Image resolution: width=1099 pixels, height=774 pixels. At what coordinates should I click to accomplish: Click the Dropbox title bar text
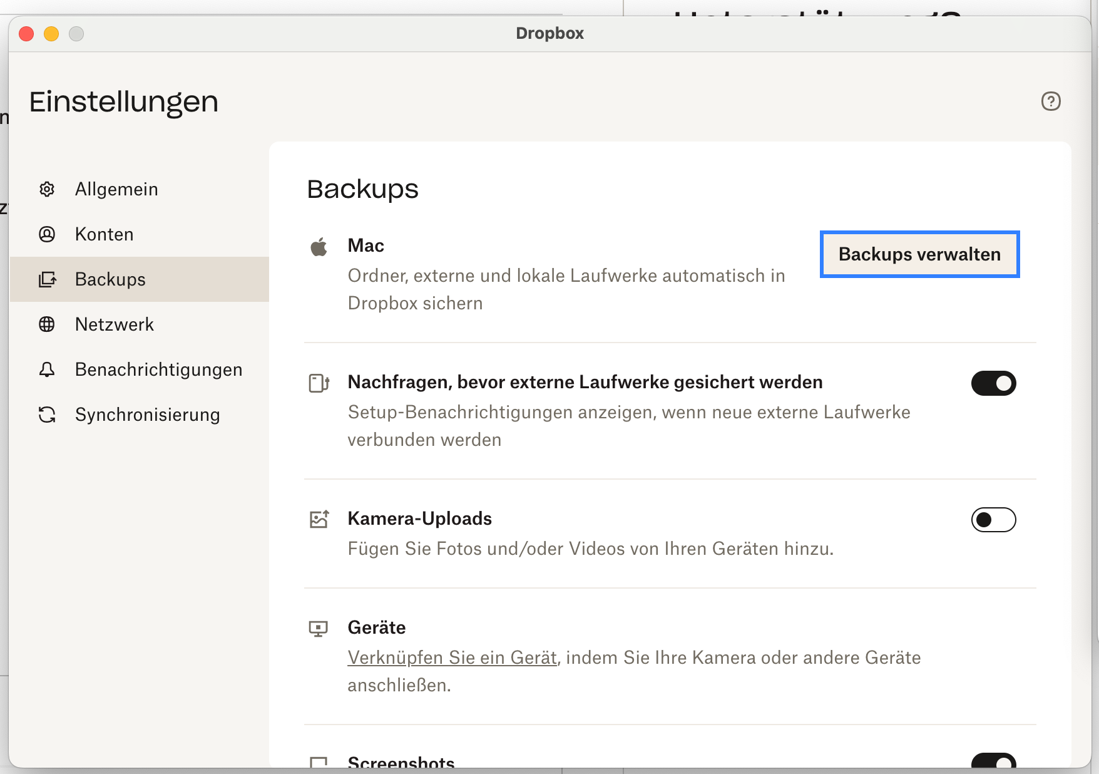click(550, 33)
